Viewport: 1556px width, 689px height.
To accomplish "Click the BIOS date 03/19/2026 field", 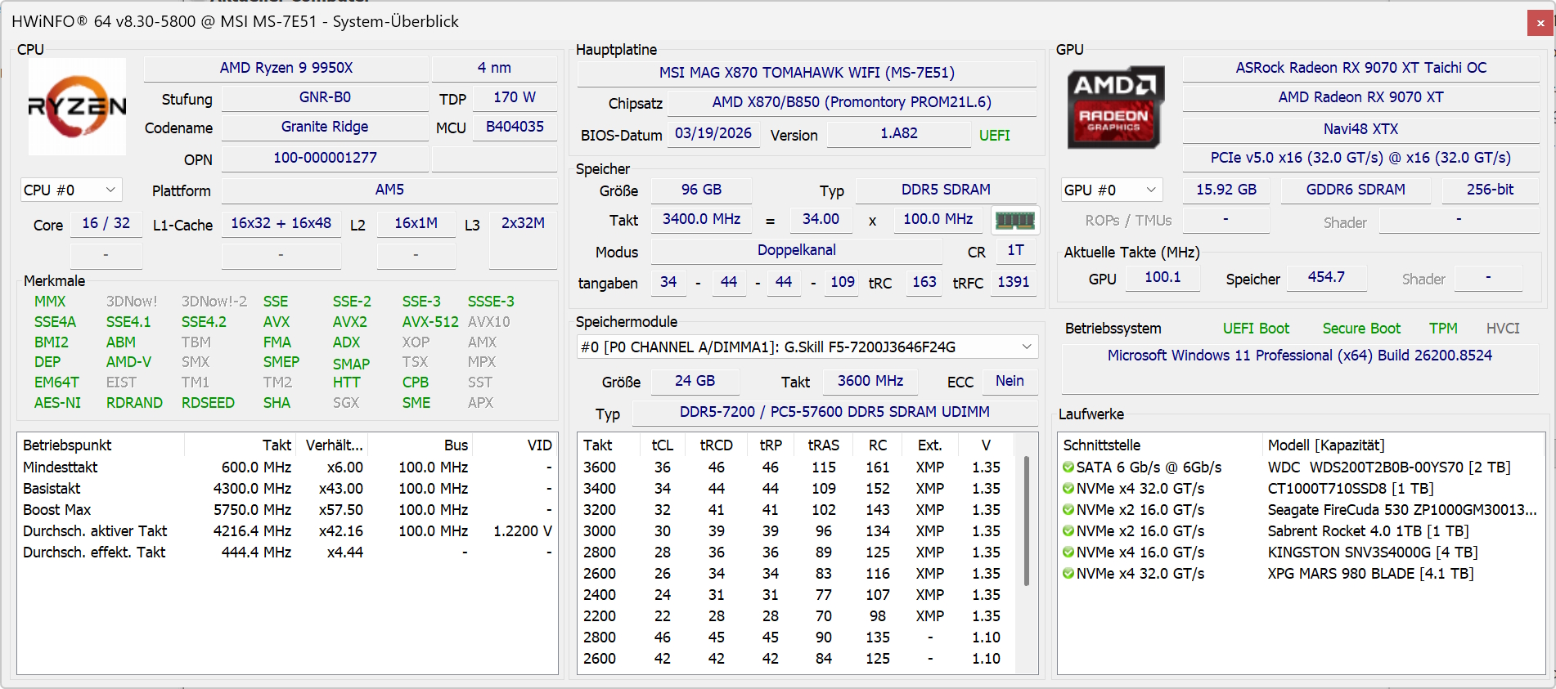I will click(x=713, y=133).
